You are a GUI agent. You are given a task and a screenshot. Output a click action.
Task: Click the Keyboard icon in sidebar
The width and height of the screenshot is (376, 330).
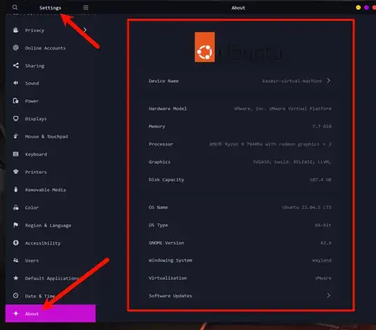(x=16, y=154)
